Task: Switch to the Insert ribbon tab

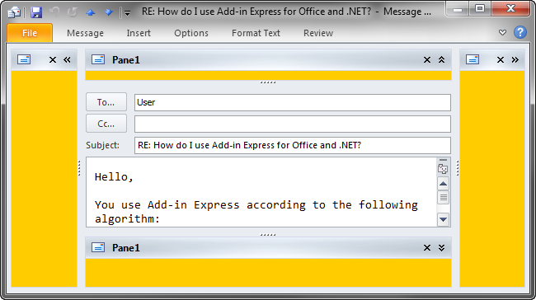Action: pyautogui.click(x=139, y=33)
